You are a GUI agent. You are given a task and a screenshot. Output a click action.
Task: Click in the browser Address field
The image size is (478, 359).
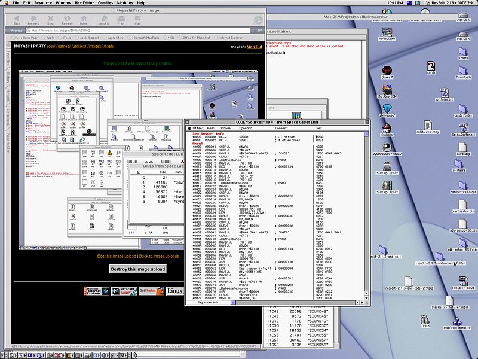click(x=137, y=31)
